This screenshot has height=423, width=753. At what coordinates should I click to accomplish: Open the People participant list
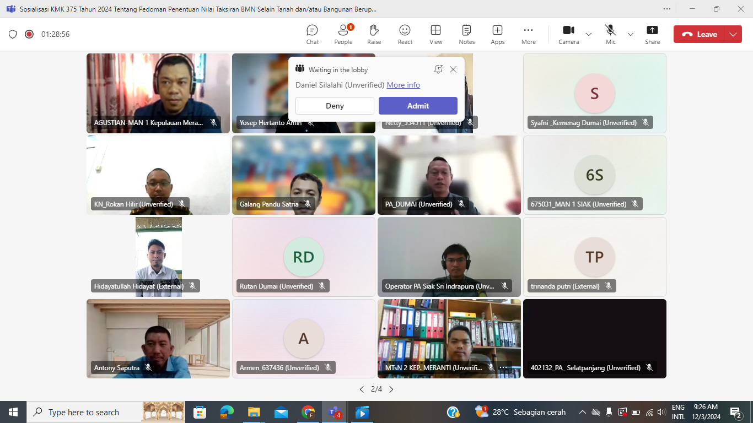(343, 34)
